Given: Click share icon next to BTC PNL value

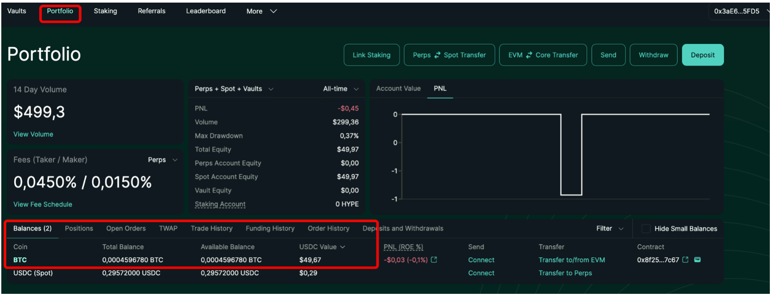Looking at the screenshot, I should click(x=434, y=260).
